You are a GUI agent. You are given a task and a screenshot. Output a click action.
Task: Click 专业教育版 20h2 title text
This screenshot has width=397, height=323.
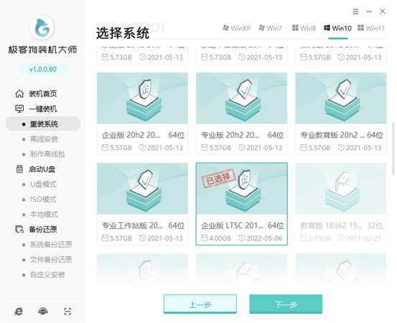coord(332,135)
